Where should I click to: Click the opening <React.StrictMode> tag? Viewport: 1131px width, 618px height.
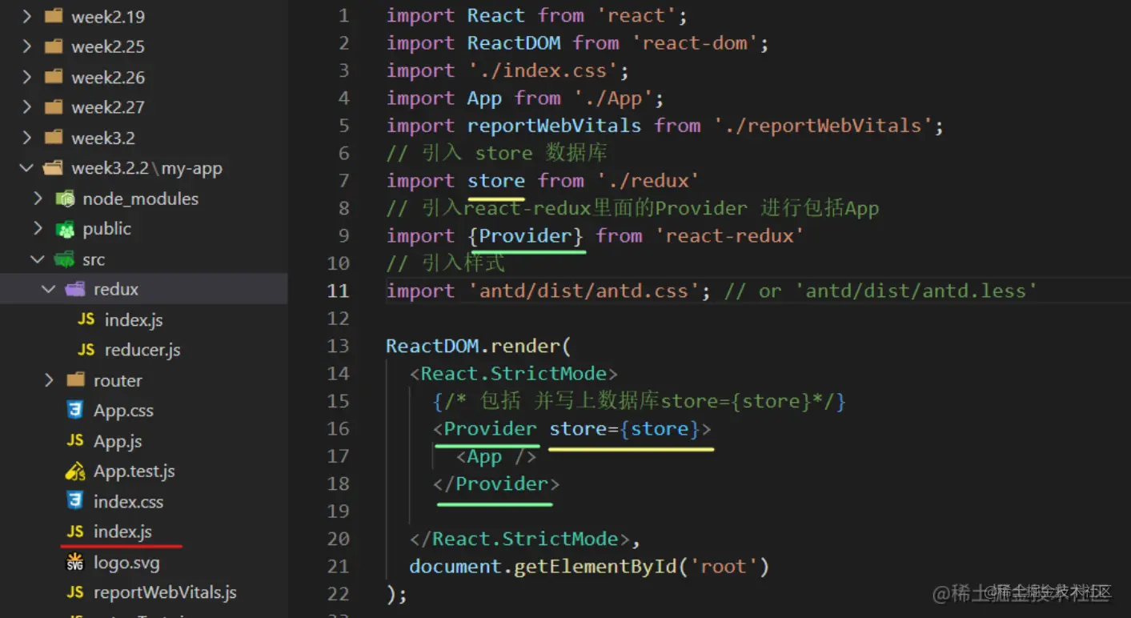coord(514,374)
